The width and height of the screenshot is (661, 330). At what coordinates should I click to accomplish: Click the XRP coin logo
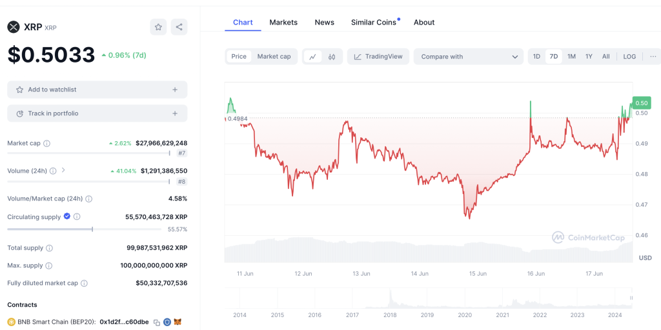click(14, 27)
